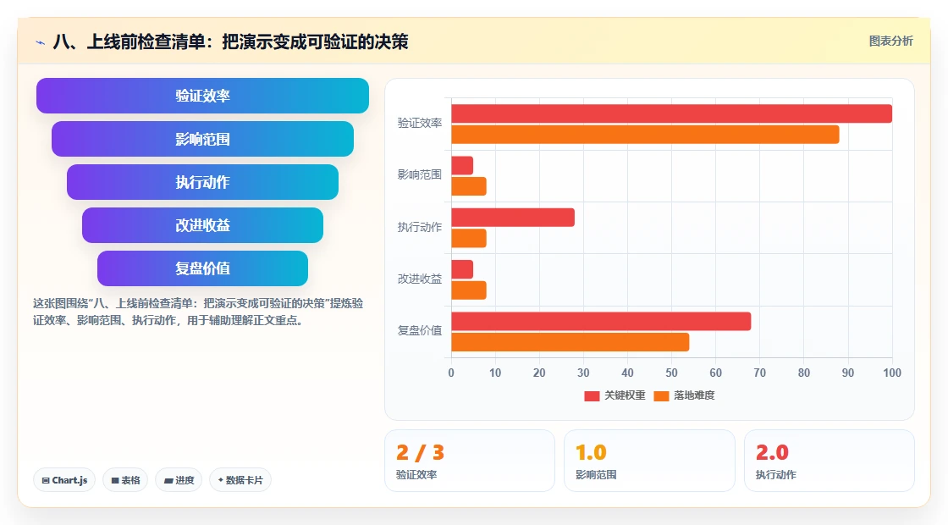Click the description paragraph starting 这张图围绕

[198, 312]
